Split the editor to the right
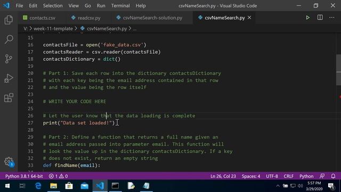The width and height of the screenshot is (341, 192). 320,18
